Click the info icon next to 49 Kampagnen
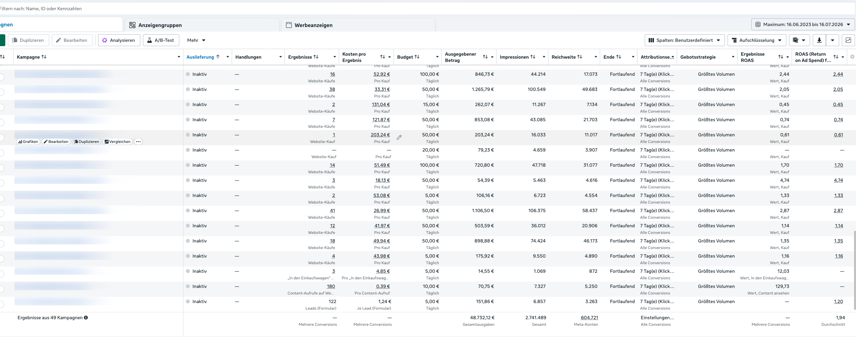 (x=86, y=318)
